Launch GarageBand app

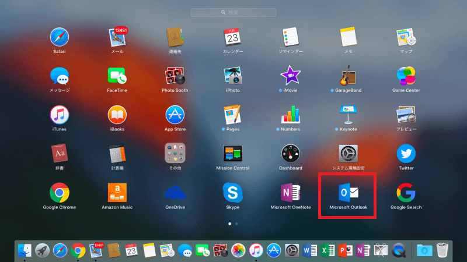(x=348, y=76)
